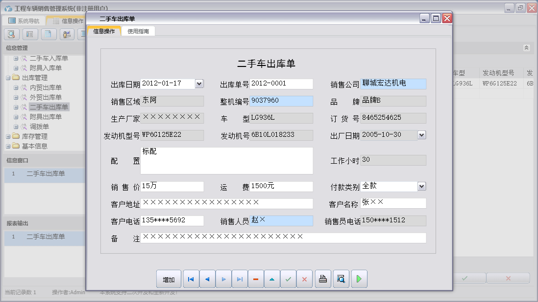Open the 系统导航 tab in main window
538x302 pixels.
(x=24, y=21)
